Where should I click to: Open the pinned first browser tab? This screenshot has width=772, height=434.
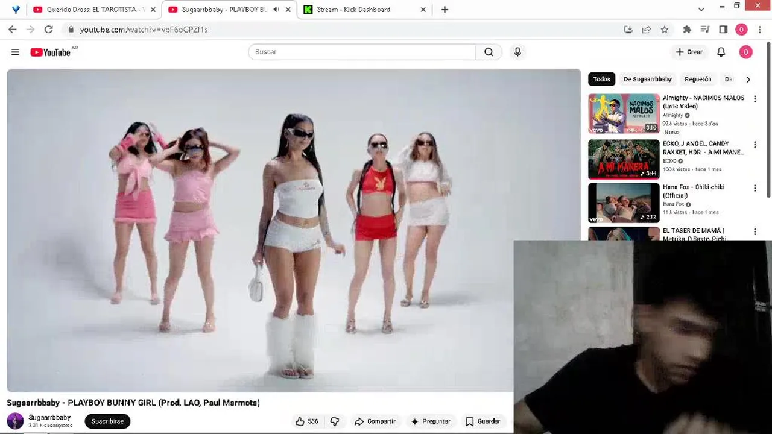coord(15,10)
